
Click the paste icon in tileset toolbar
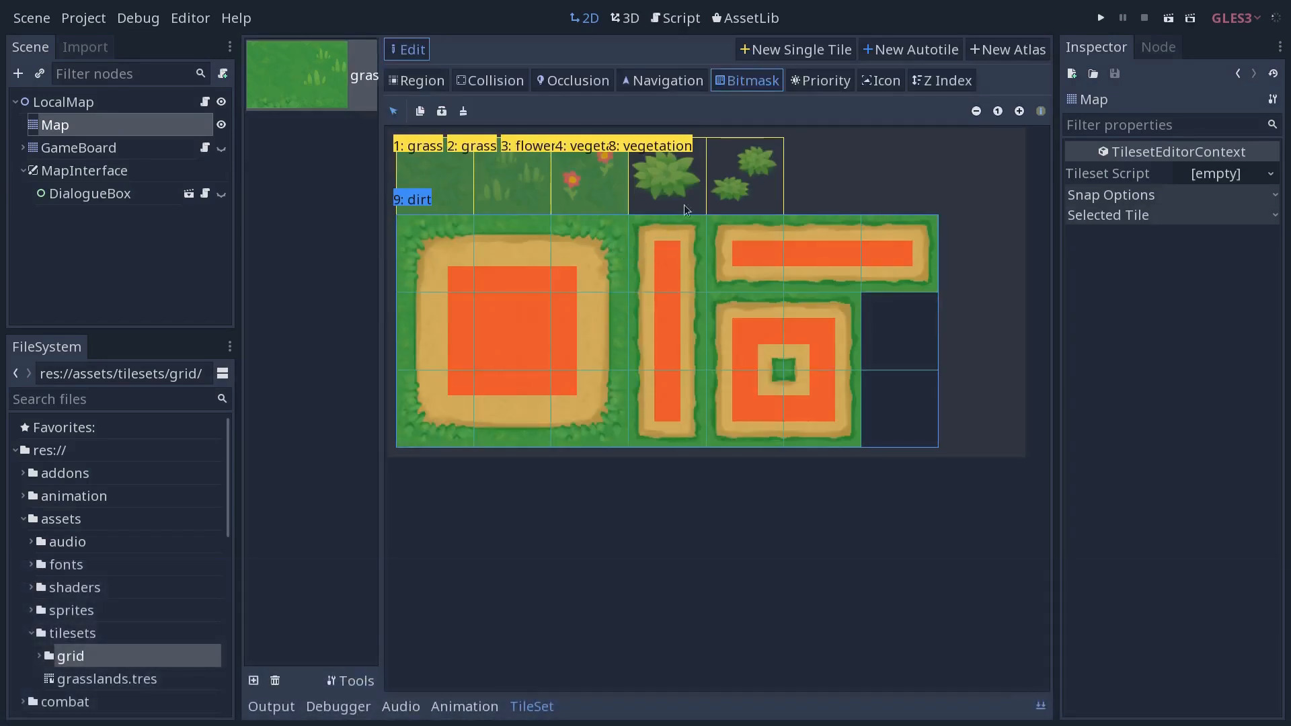(442, 111)
